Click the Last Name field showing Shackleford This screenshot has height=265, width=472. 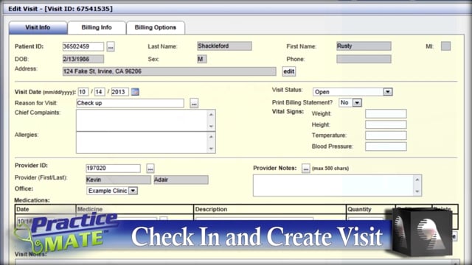coord(224,46)
